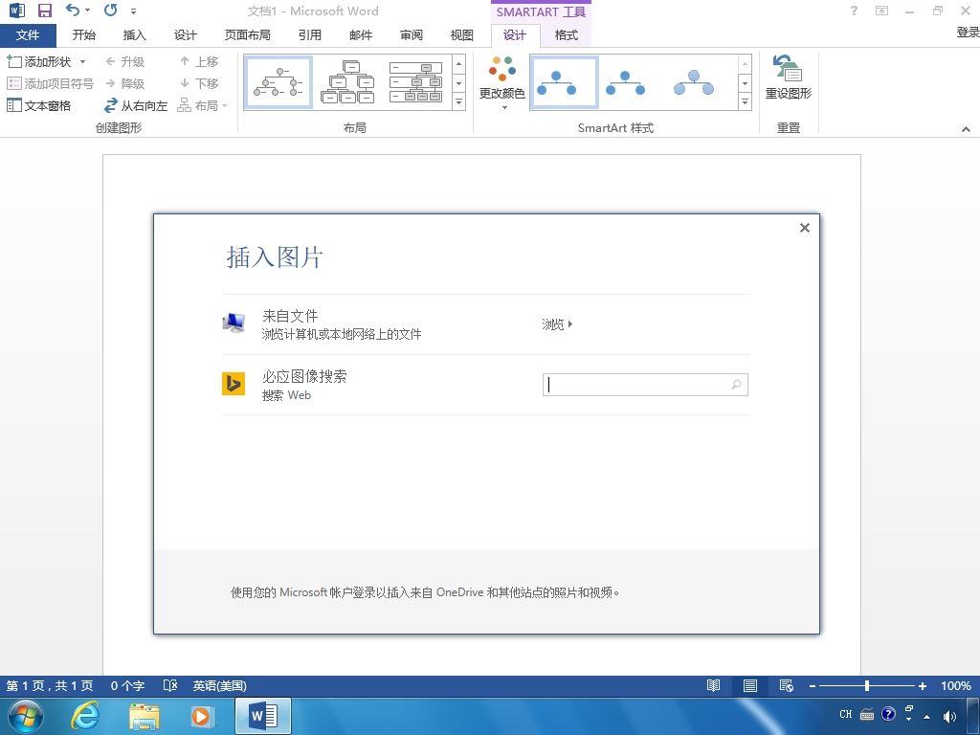
Task: Click the 0 个字 word count
Action: point(128,686)
